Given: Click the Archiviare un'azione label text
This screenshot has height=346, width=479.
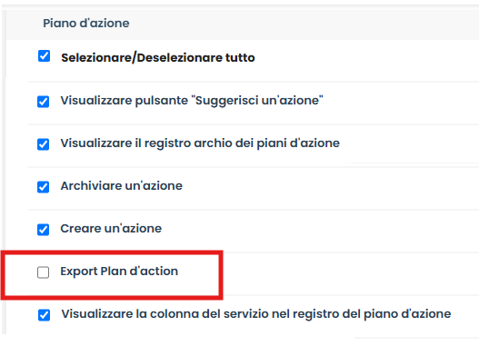Looking at the screenshot, I should [122, 186].
